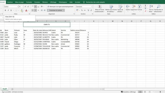Select the merged OWN TV cell
165x93 pixels.
(47, 25)
